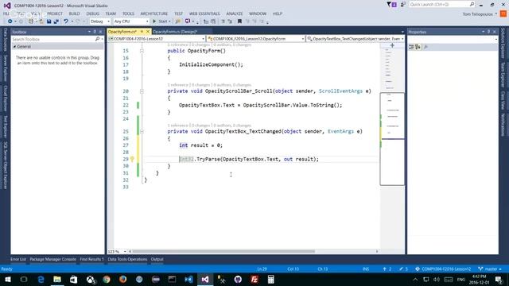Click the Toolbox search magnifier icon
509x286 pixels.
[x=97, y=39]
